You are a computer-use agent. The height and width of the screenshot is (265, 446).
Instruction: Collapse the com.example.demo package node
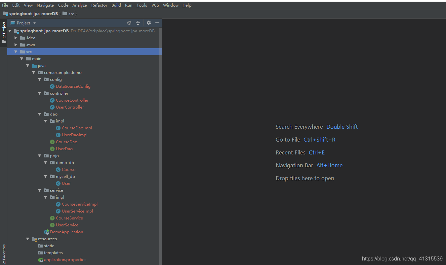pyautogui.click(x=33, y=72)
